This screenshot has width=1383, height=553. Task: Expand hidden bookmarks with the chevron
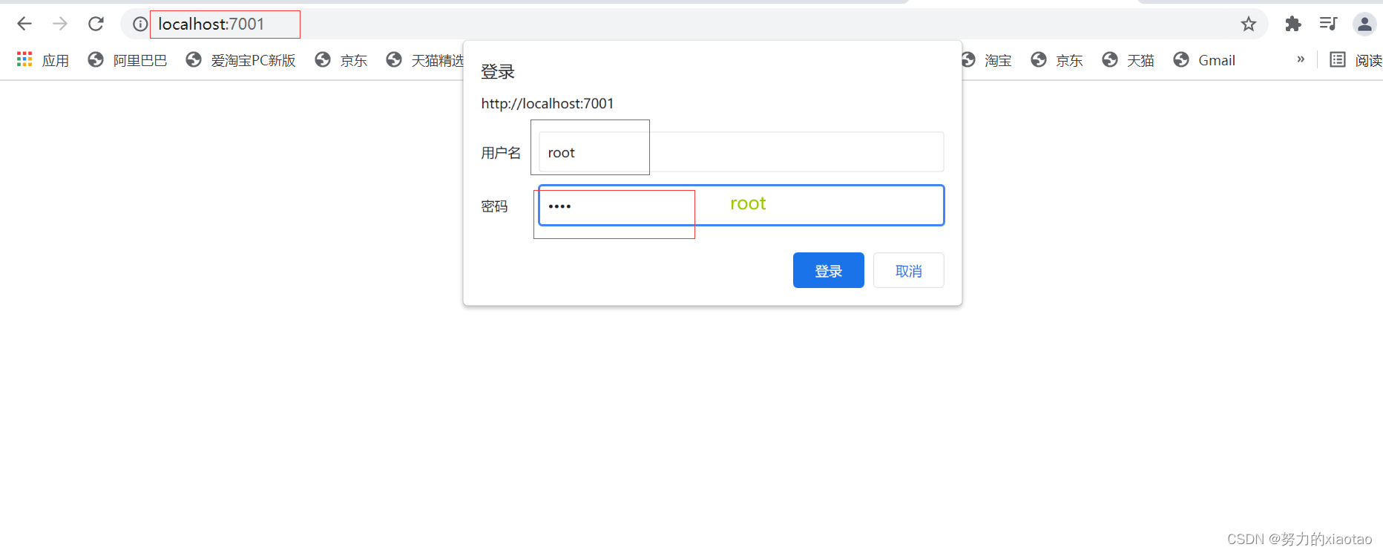tap(1301, 59)
